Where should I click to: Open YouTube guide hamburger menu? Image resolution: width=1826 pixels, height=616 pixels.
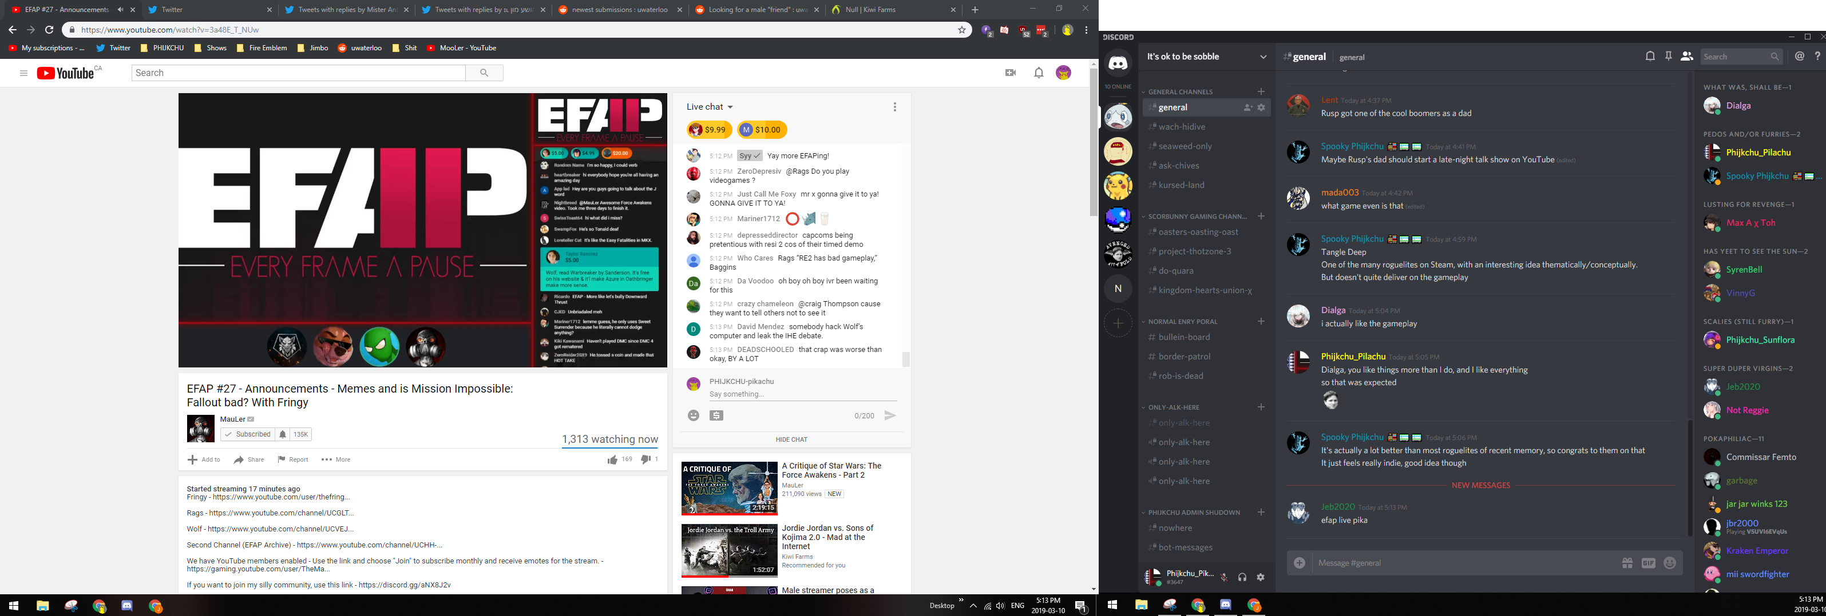[x=23, y=73]
